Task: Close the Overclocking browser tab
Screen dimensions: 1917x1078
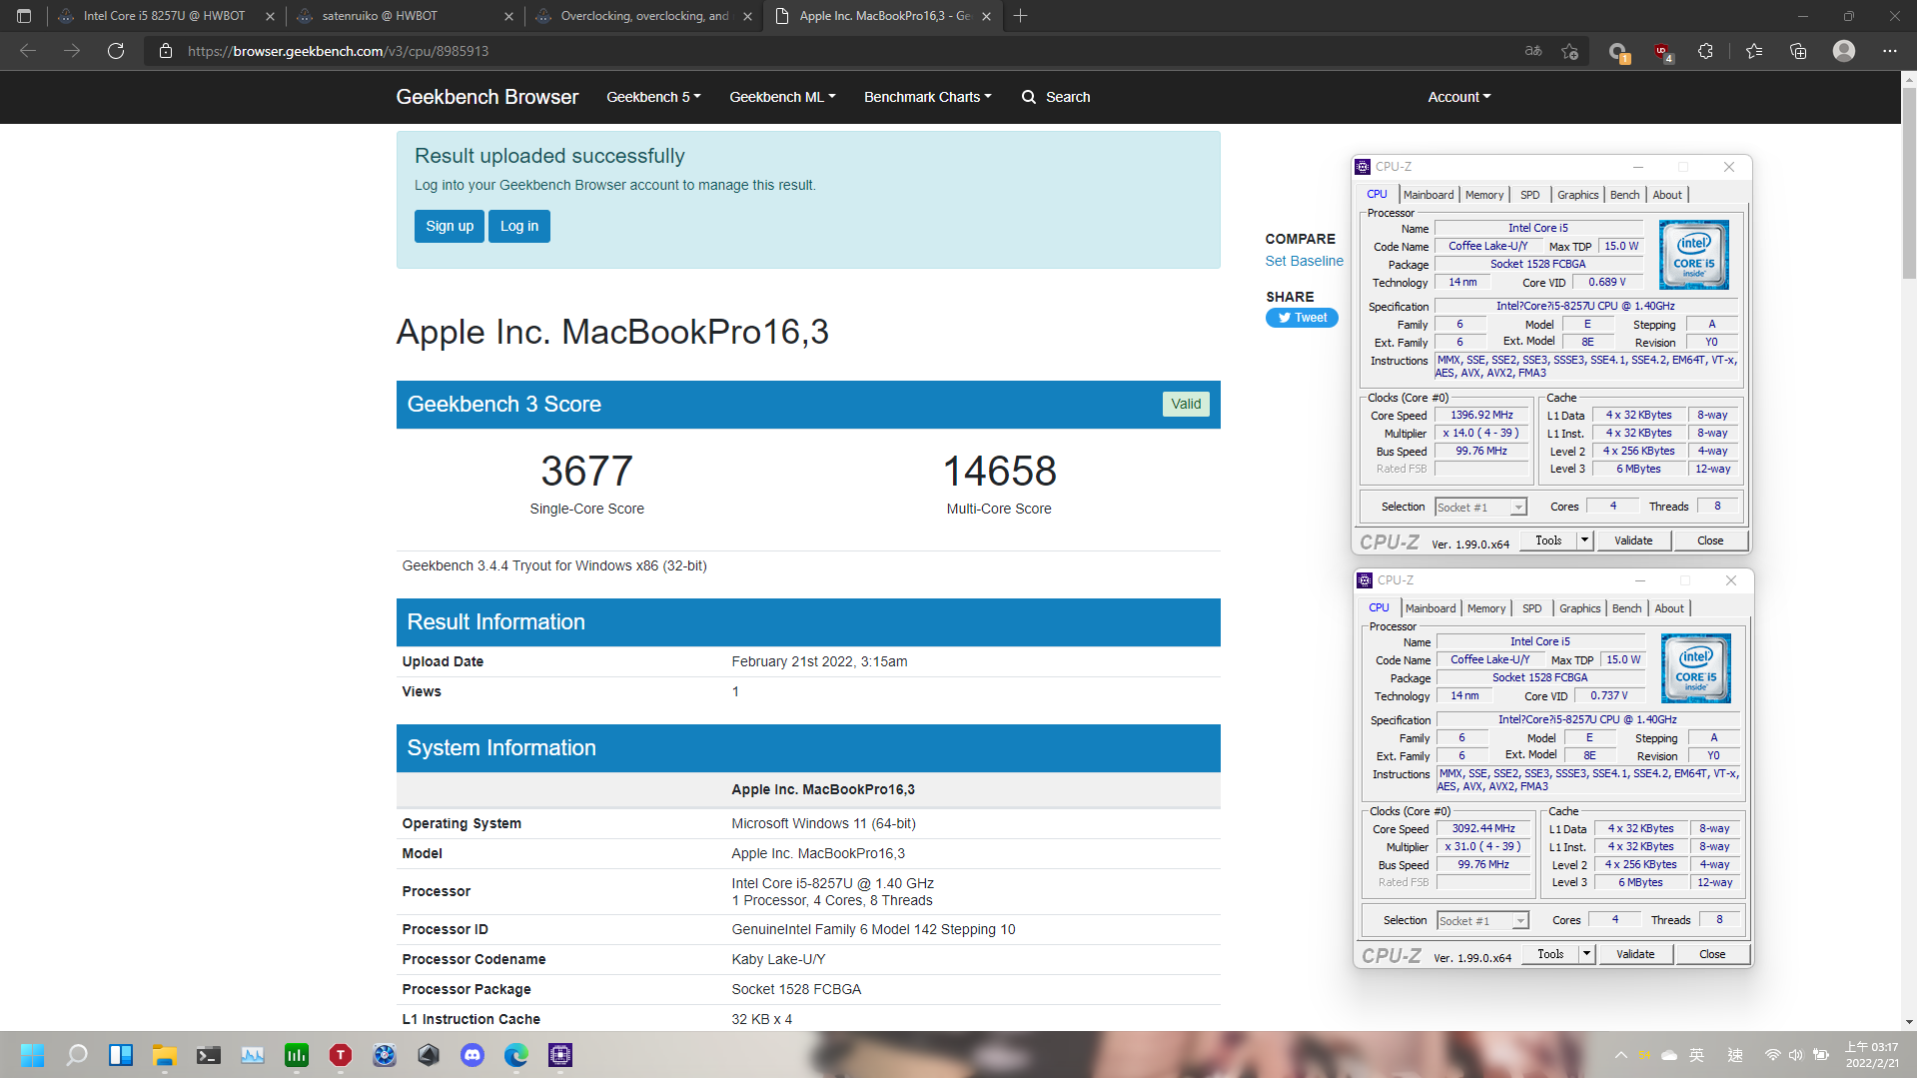Action: (747, 16)
